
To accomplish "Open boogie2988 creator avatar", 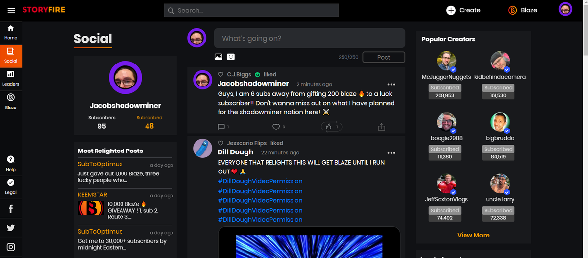I will 446,123.
